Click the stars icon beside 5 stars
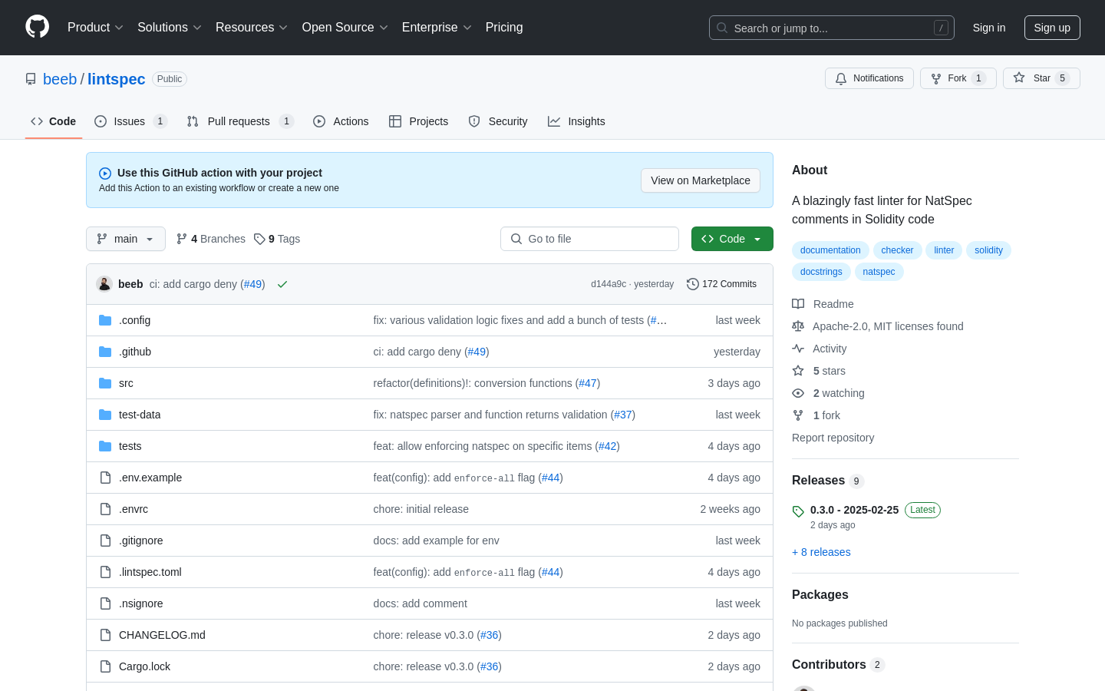Image resolution: width=1105 pixels, height=691 pixels. coord(798,371)
